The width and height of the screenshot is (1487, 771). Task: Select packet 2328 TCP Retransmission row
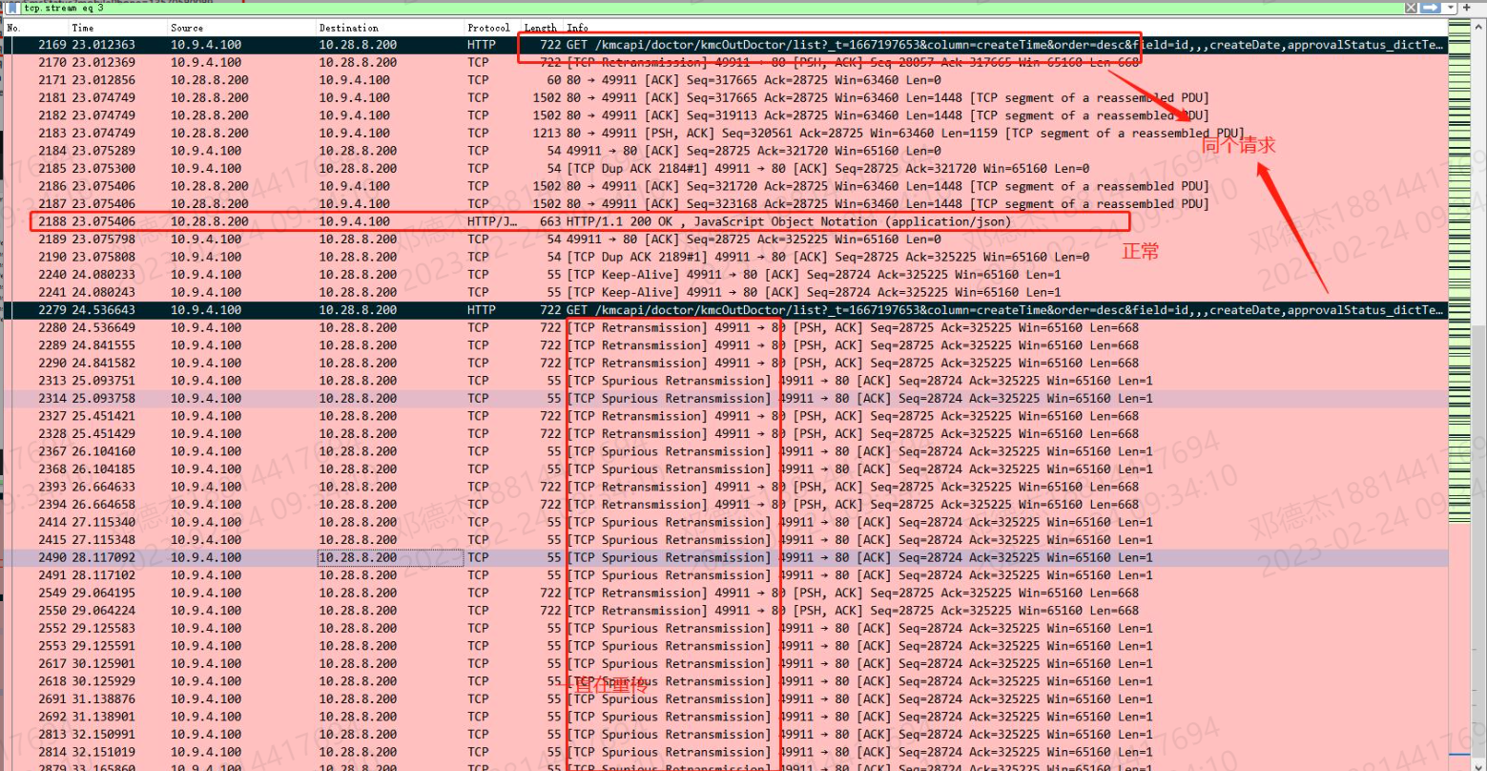tap(725, 433)
